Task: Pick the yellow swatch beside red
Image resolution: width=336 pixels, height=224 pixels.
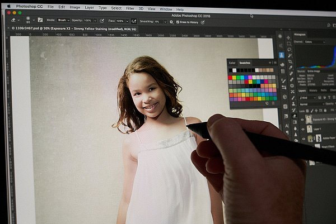Action: pos(234,78)
